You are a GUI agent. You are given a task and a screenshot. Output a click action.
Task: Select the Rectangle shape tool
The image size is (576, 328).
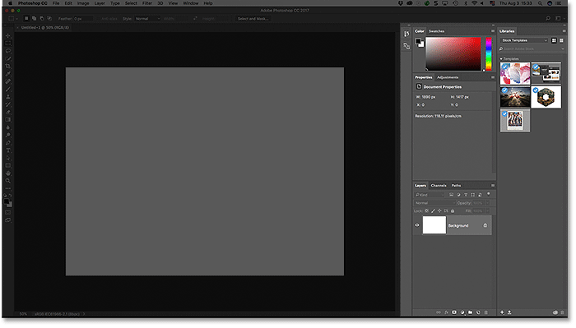click(8, 165)
